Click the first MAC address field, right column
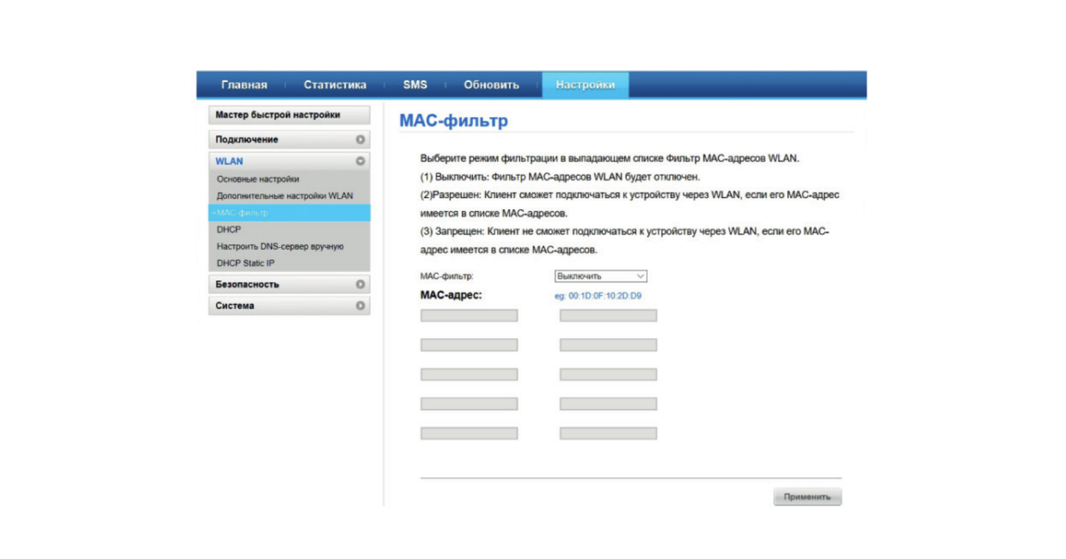This screenshot has width=1066, height=559. click(x=608, y=316)
